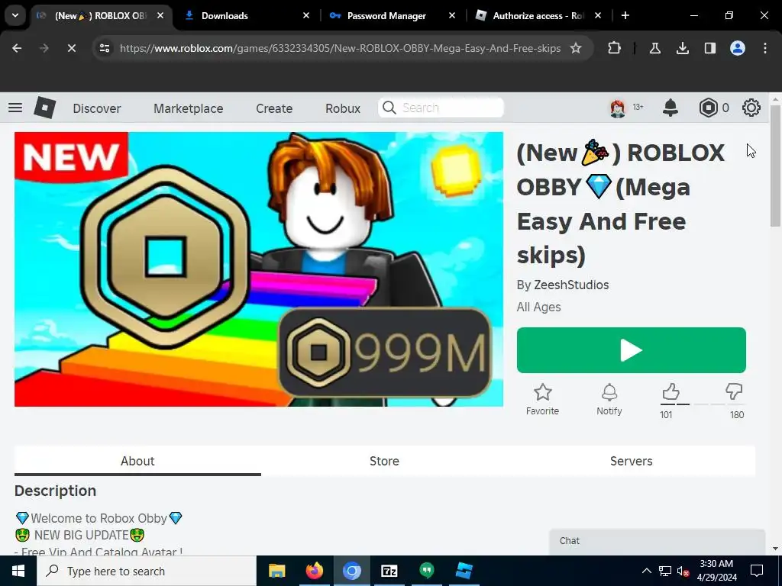Open Hangouts from the taskbar
This screenshot has height=586, width=782.
tap(426, 571)
